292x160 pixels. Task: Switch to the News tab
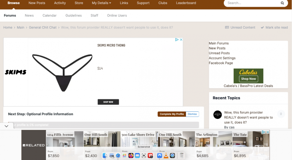point(29,15)
